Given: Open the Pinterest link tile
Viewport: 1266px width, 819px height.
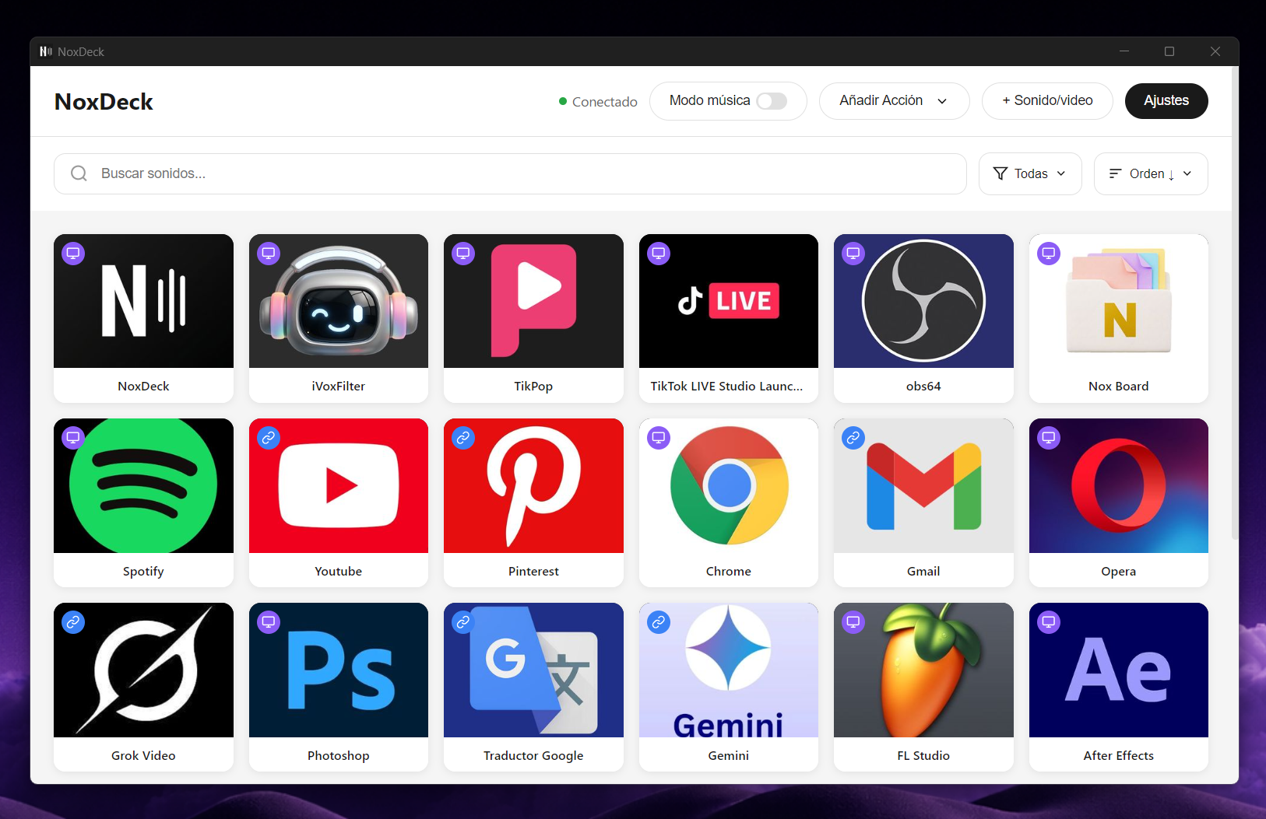Looking at the screenshot, I should click(x=533, y=487).
